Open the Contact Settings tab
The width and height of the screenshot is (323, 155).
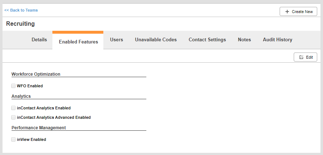[207, 39]
